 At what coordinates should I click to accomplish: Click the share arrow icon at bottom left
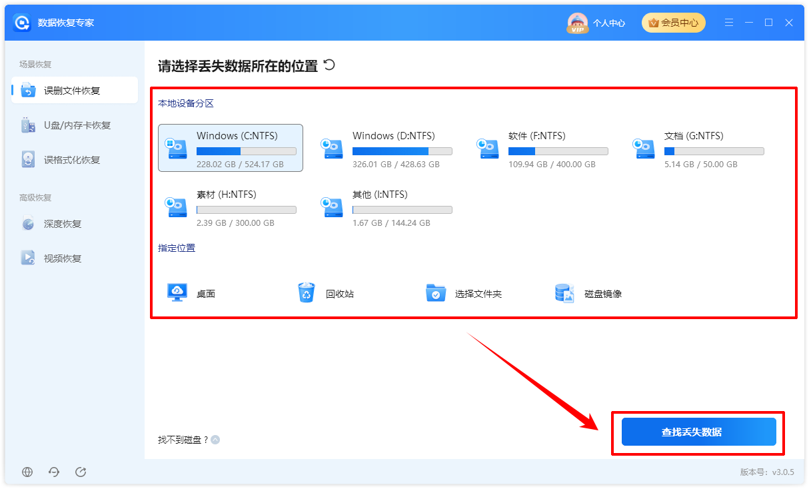81,472
